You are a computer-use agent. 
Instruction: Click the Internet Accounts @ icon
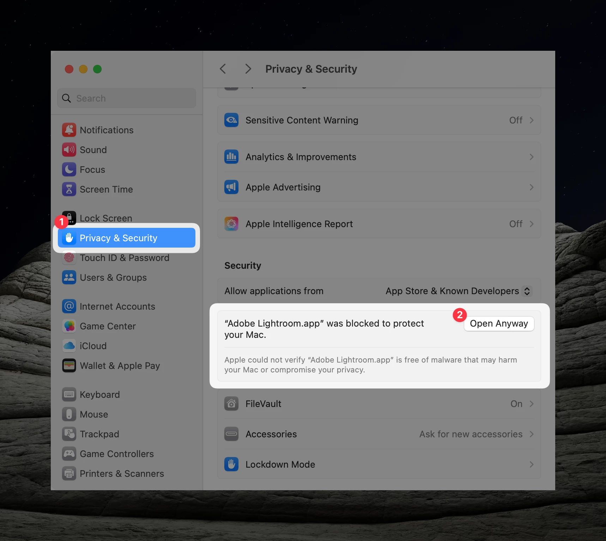(69, 306)
